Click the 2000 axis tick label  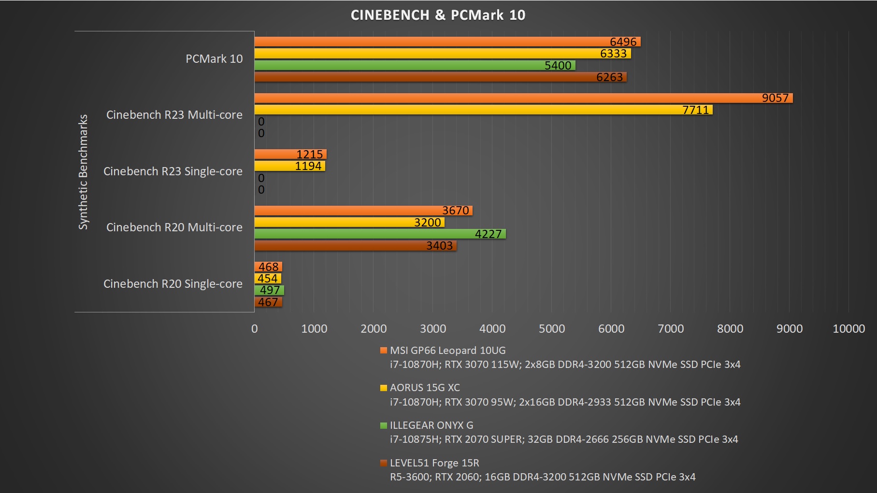coord(374,329)
